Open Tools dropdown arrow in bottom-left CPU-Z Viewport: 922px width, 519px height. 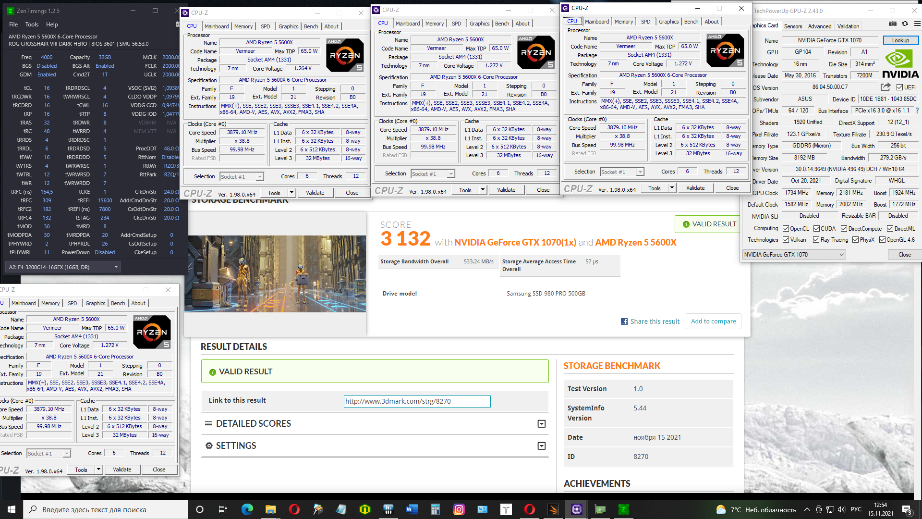click(98, 470)
